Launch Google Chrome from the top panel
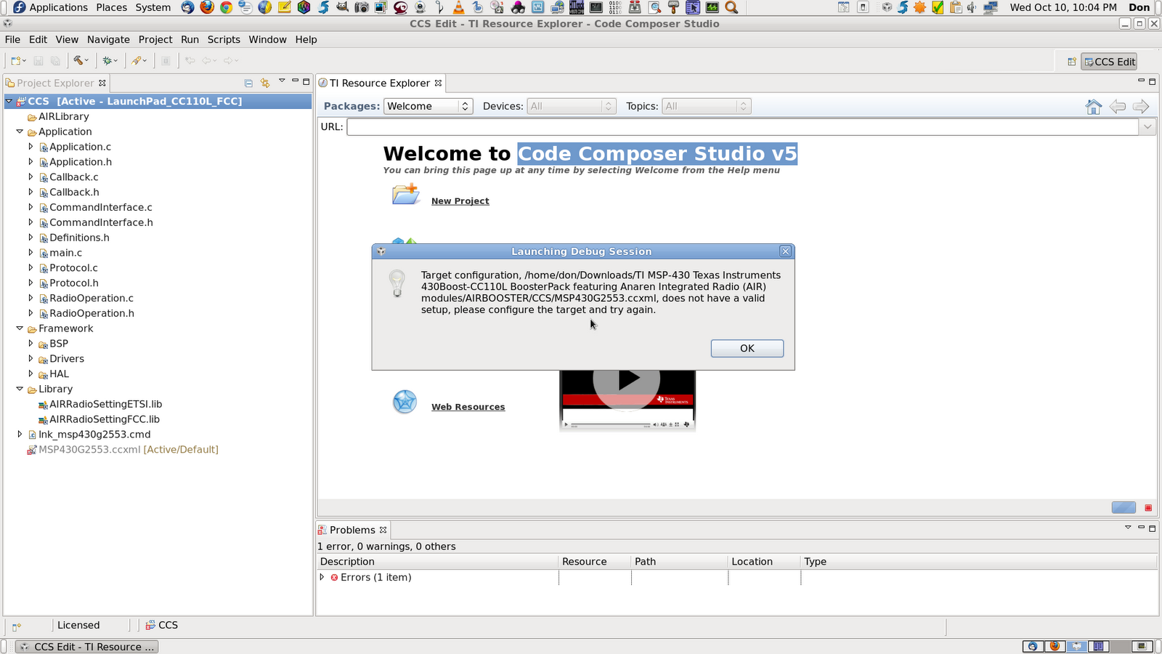This screenshot has width=1162, height=654. (227, 7)
